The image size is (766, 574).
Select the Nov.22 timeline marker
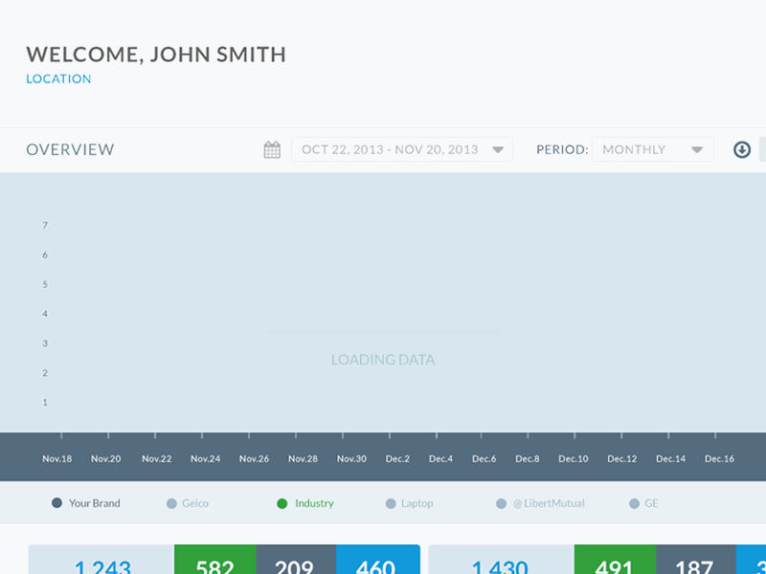click(x=157, y=459)
